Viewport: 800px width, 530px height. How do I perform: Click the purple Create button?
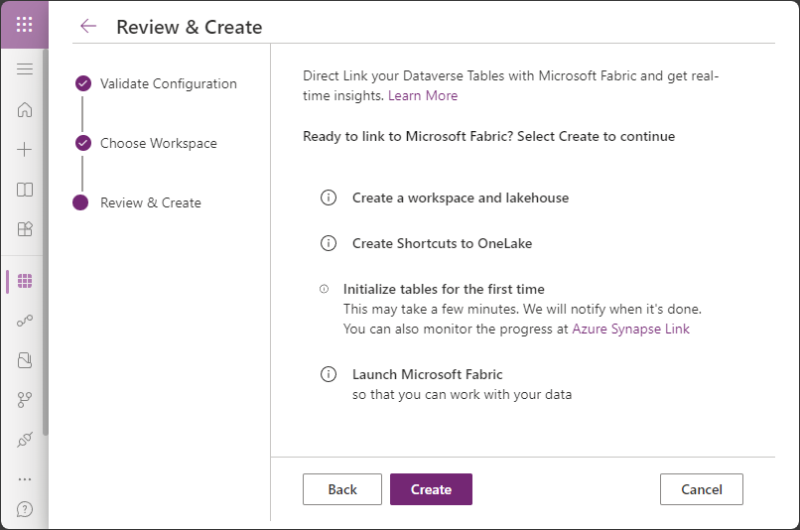431,489
